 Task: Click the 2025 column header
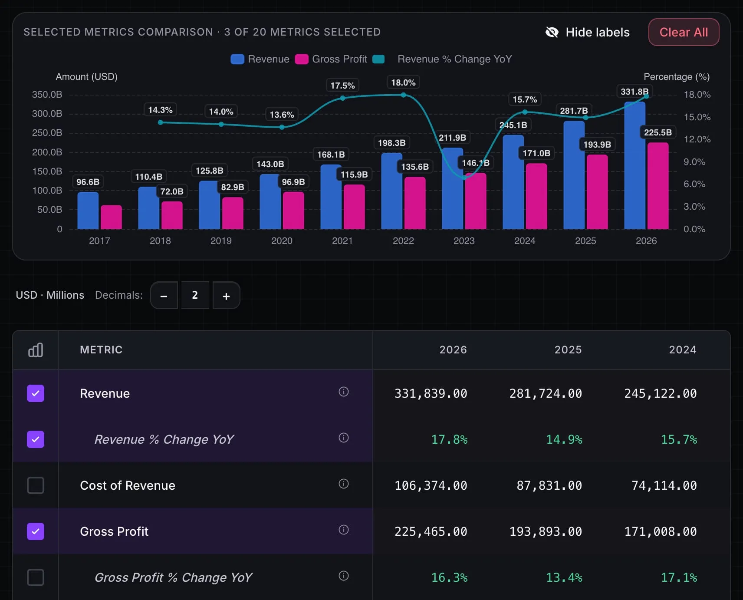[568, 350]
